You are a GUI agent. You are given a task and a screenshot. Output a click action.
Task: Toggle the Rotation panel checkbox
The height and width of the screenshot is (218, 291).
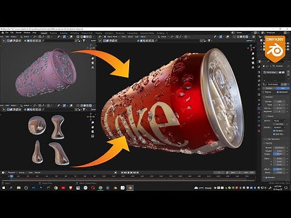pos(266,177)
